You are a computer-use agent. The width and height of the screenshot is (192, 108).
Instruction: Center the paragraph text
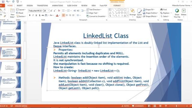[x=67, y=15]
